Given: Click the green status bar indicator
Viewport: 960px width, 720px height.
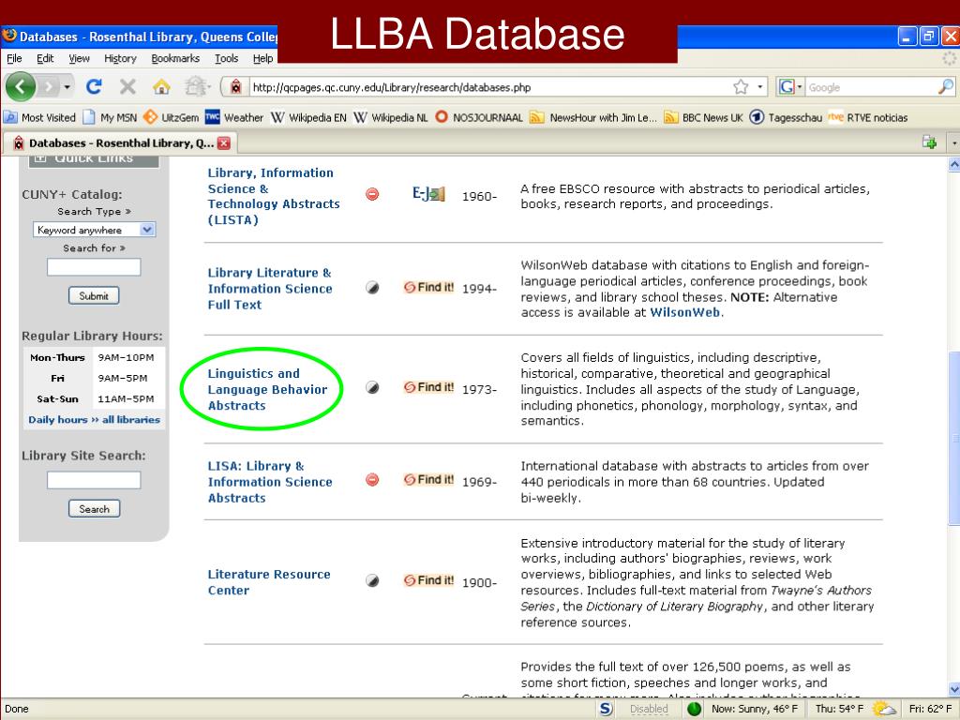Looking at the screenshot, I should pos(694,709).
